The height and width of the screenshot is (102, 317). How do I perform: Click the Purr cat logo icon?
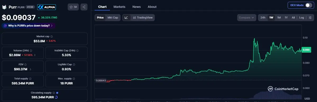[x=4, y=7]
